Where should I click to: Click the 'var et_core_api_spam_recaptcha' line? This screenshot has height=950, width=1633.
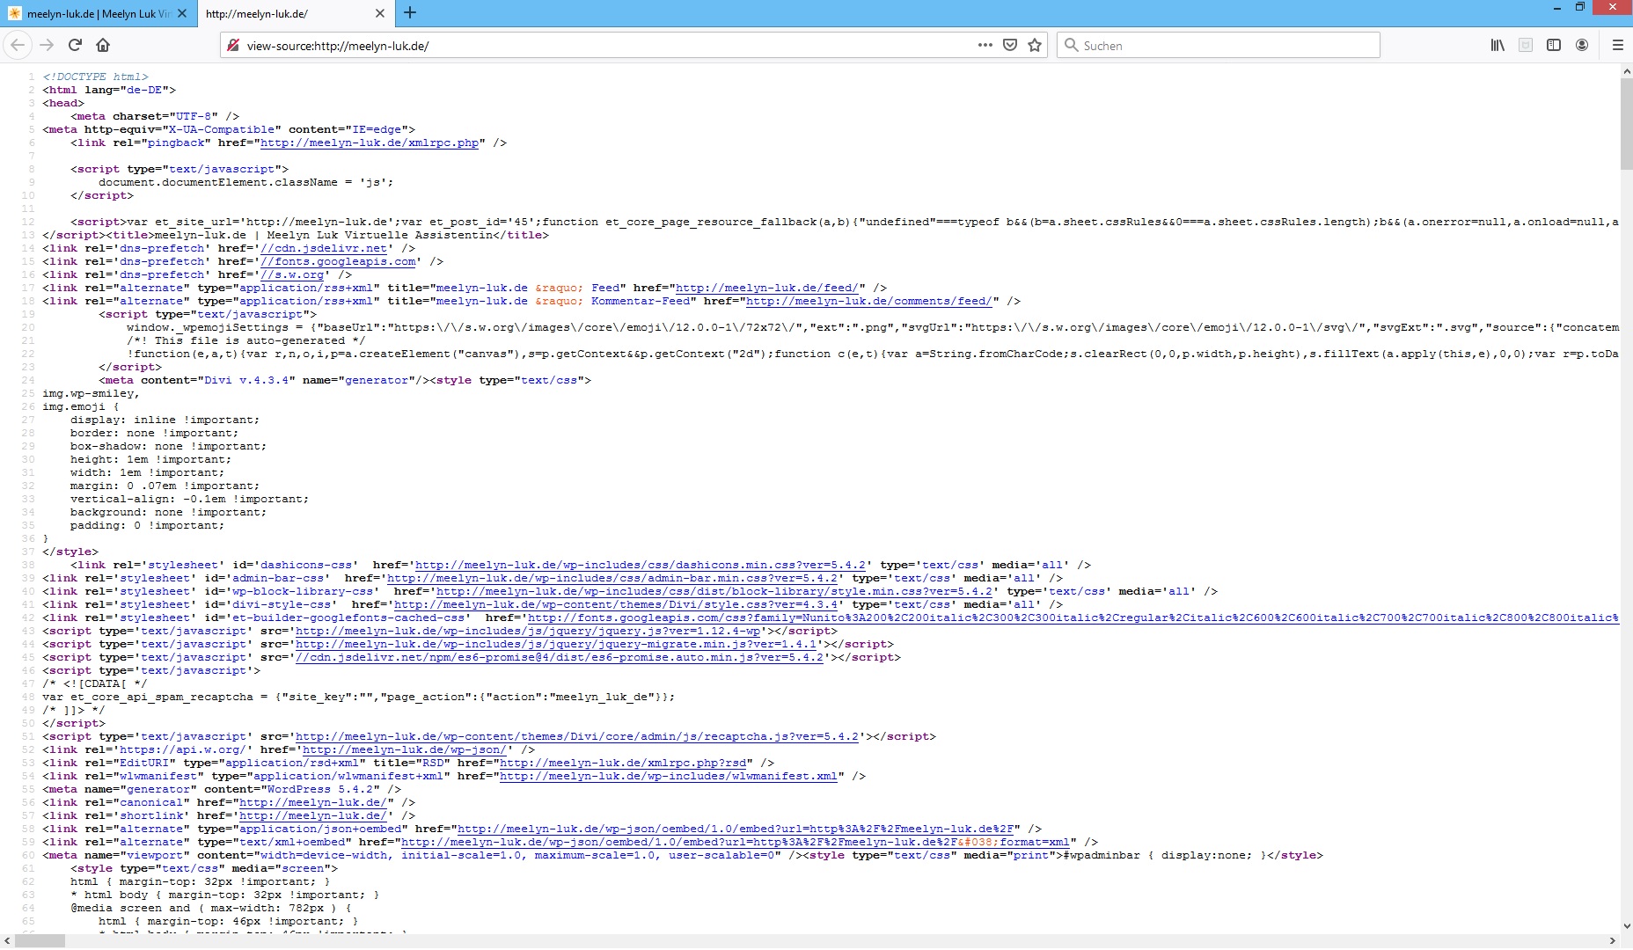pos(359,697)
